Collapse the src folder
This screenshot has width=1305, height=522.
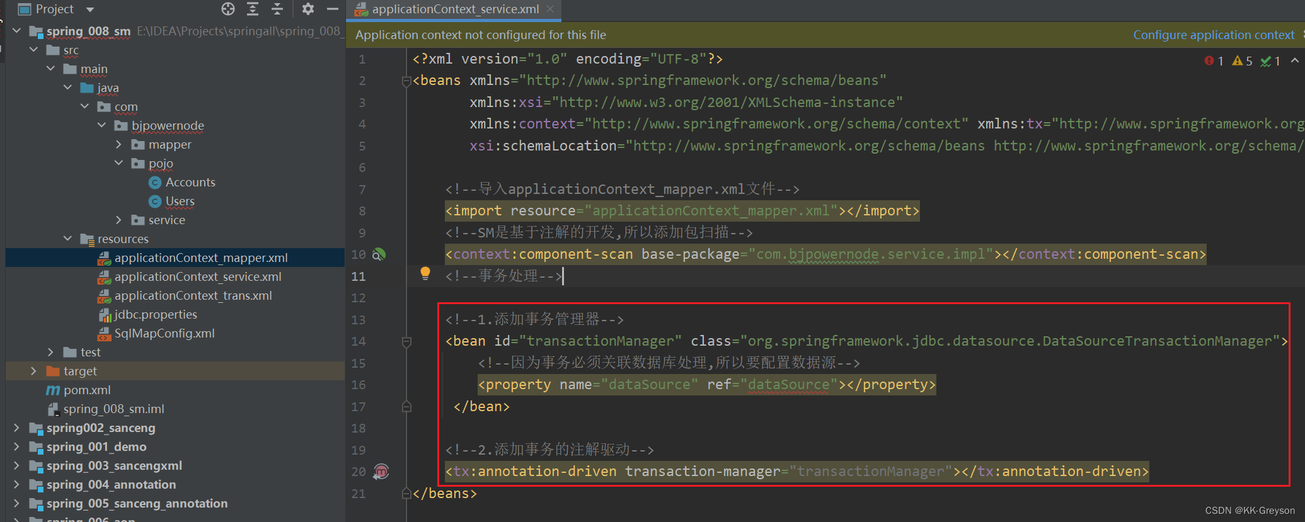pos(34,50)
